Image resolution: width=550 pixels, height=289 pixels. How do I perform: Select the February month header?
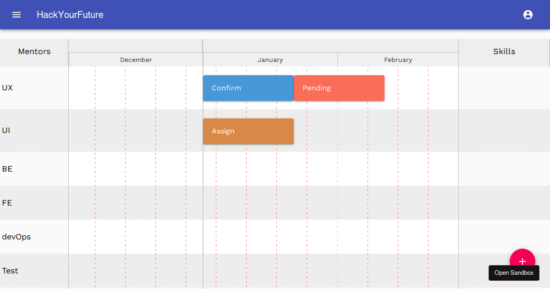tap(398, 60)
